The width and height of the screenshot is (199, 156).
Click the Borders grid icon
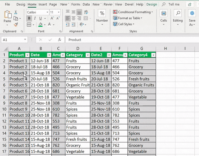[29, 25]
